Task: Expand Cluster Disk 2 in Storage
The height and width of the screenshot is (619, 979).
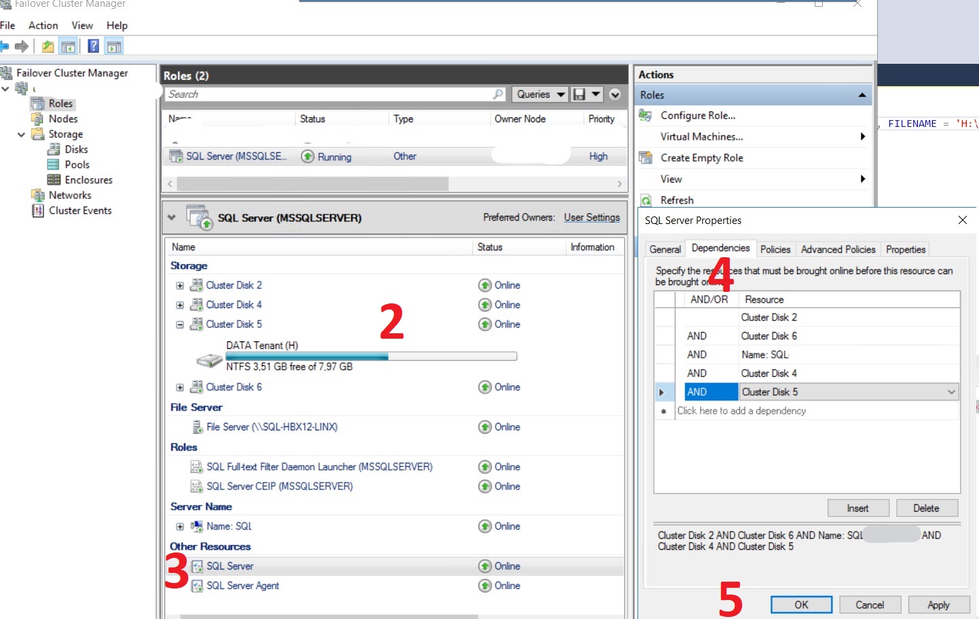Action: [x=180, y=286]
